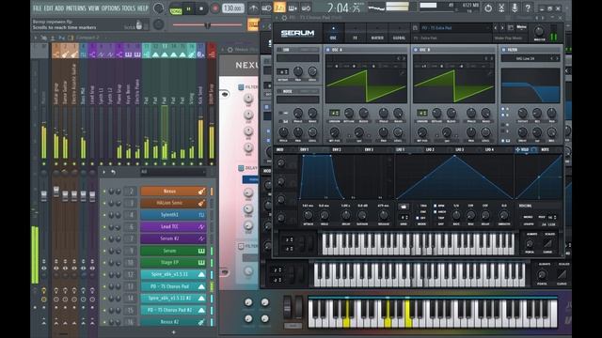The image size is (602, 338).
Task: Toggle the NOISE oscillator enable switch
Action: click(279, 92)
